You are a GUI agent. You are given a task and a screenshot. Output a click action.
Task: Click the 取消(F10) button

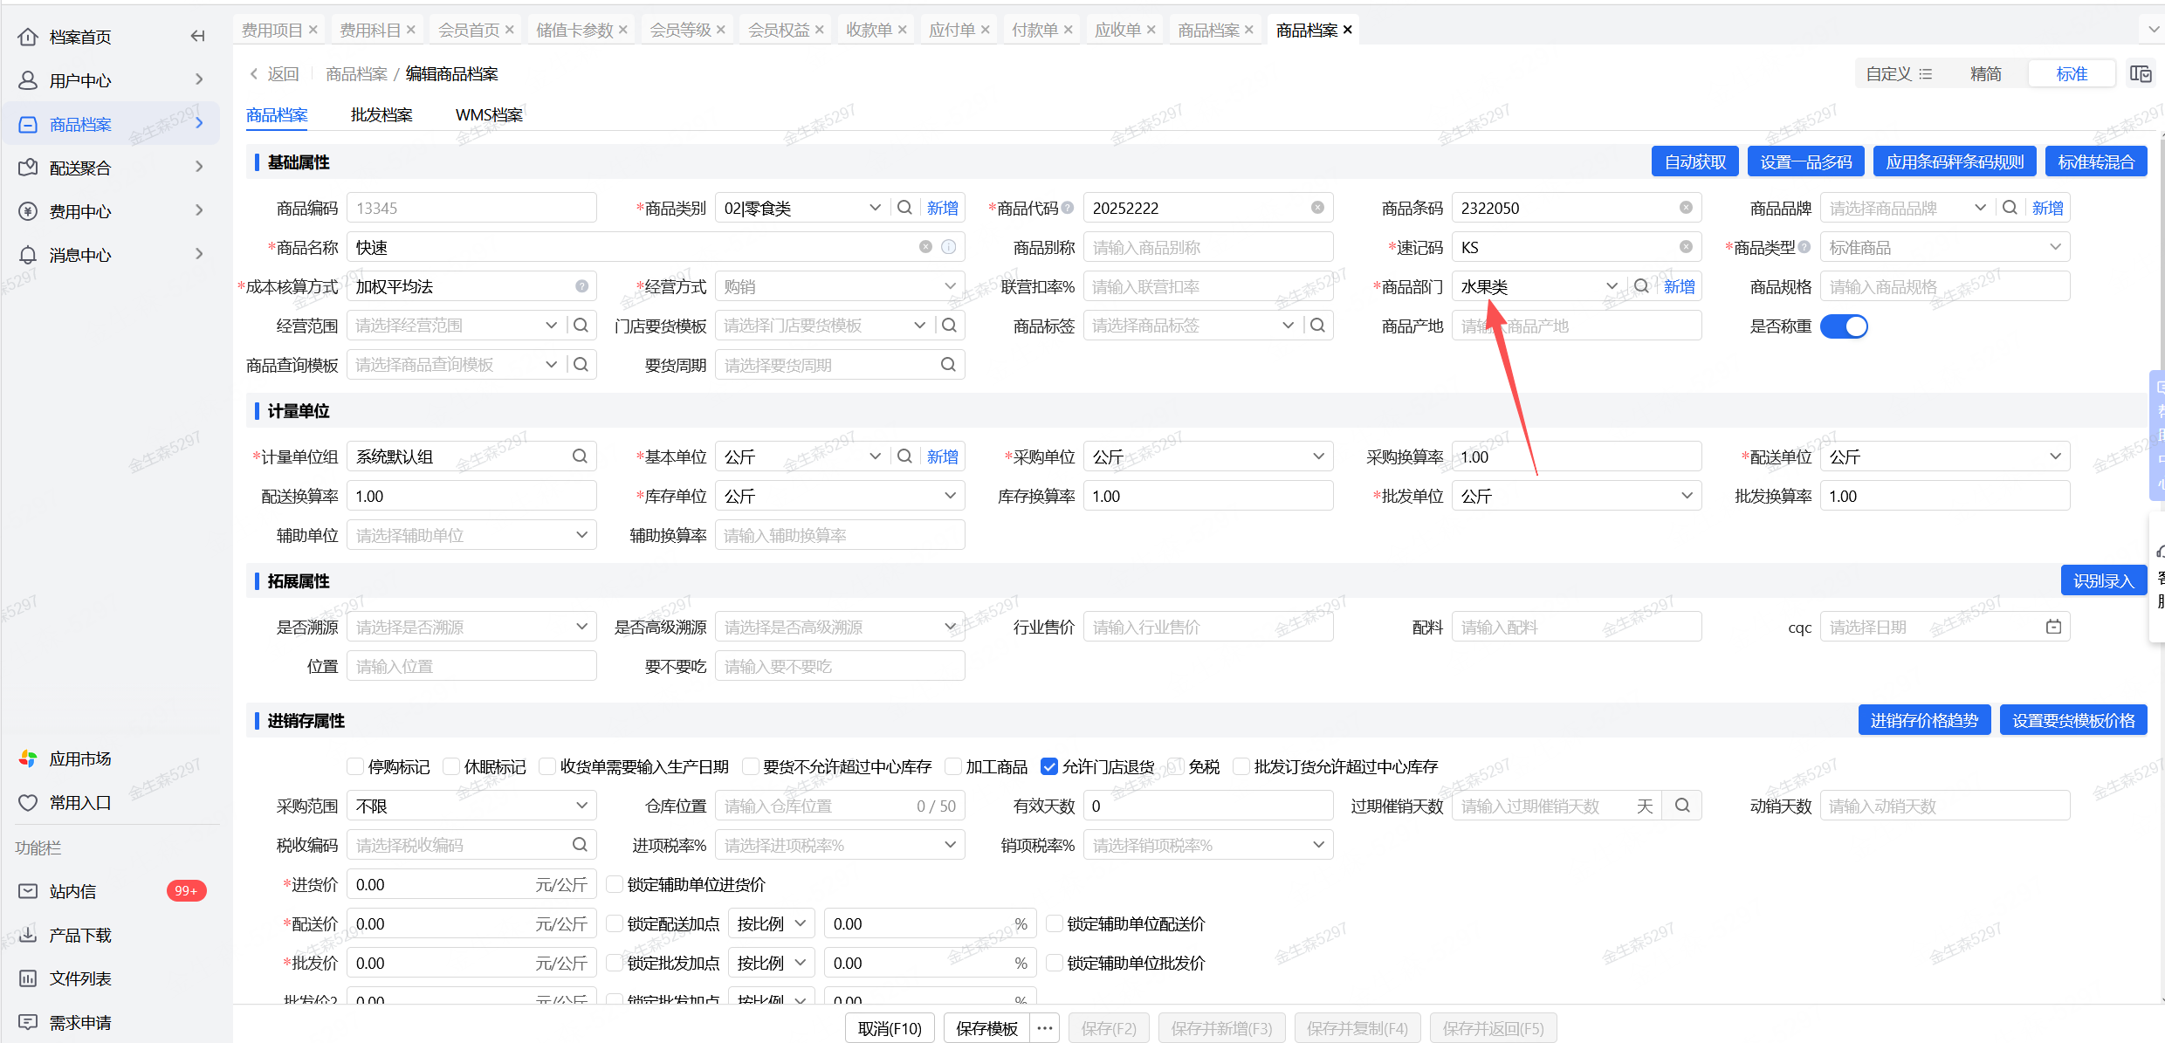pos(890,1028)
